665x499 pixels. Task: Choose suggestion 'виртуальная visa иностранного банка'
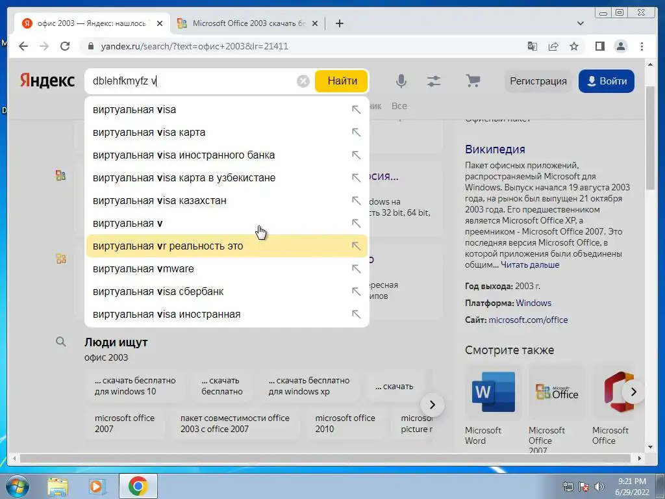click(227, 155)
